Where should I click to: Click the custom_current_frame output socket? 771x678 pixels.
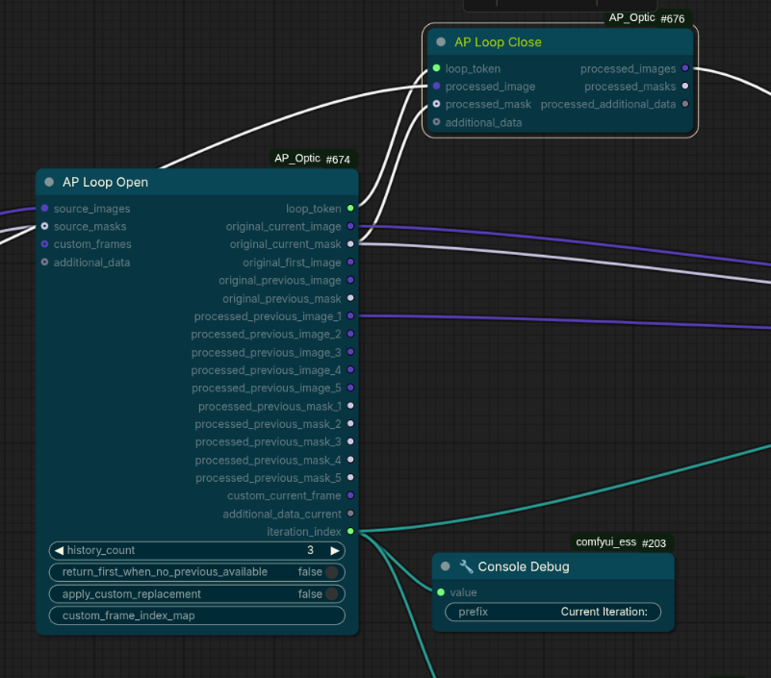pyautogui.click(x=350, y=495)
